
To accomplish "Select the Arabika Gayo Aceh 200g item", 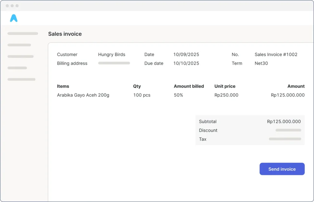I will (83, 95).
